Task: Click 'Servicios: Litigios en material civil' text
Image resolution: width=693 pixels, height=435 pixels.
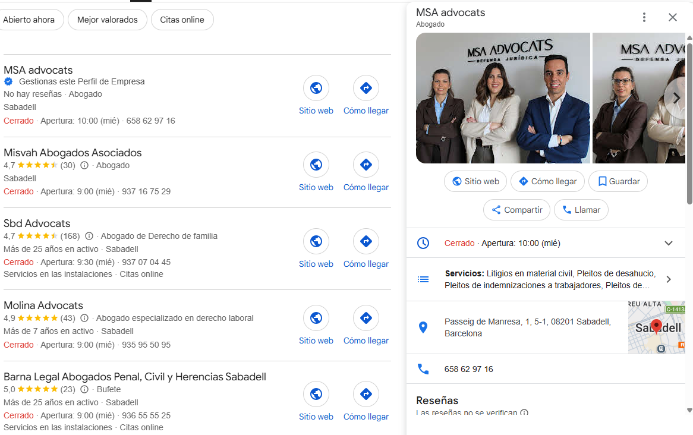Action: (x=550, y=279)
